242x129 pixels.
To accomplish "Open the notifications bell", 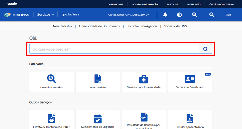I will tap(165, 14).
